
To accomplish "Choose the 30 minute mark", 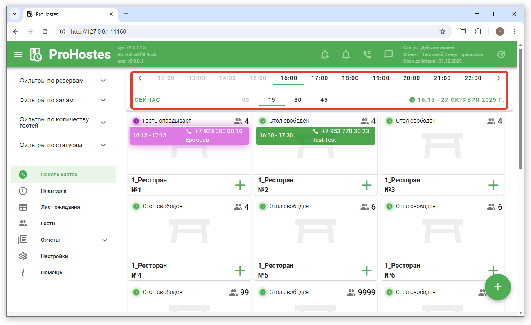I will pos(298,100).
